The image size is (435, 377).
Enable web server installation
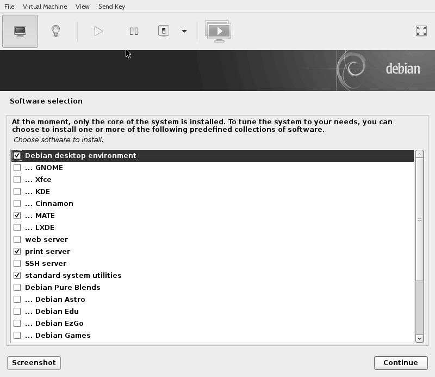click(17, 239)
